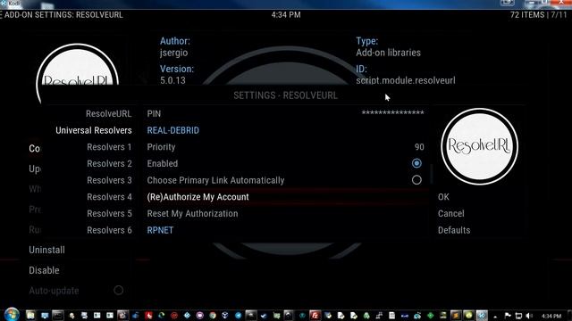Click author name jsergio
This screenshot has width=572, height=321.
[173, 53]
